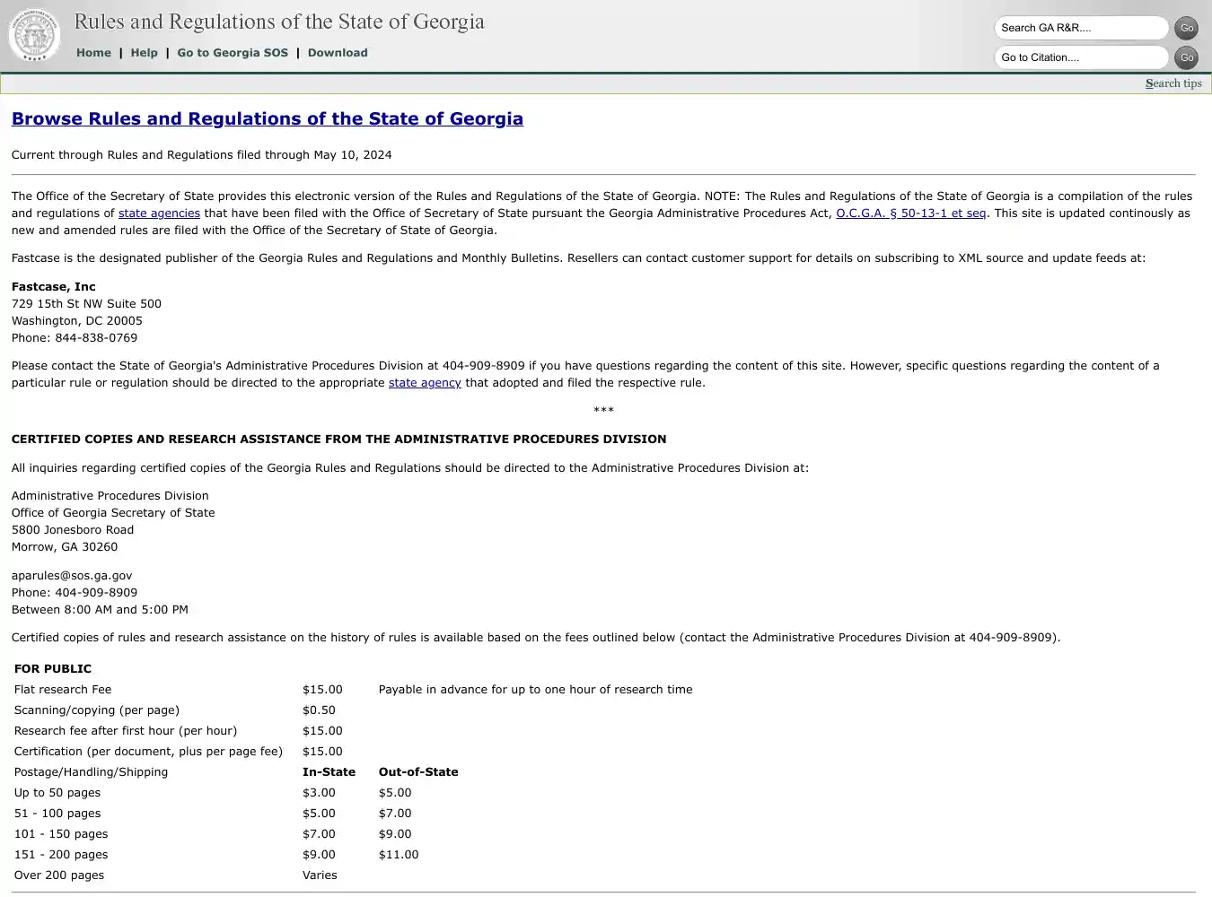Click the FOR PUBLIC table heading
The height and width of the screenshot is (897, 1212).
(53, 669)
